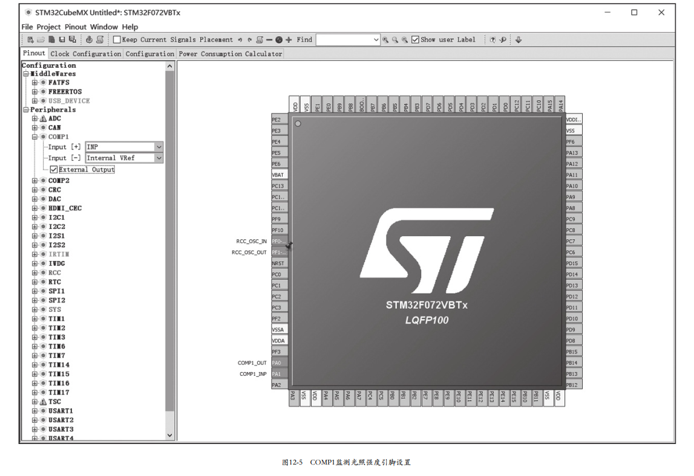Click the PC13 pin on the chip
This screenshot has width=694, height=476.
[x=280, y=185]
